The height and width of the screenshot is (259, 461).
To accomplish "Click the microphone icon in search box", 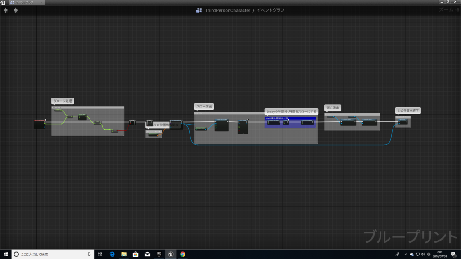I will click(89, 255).
